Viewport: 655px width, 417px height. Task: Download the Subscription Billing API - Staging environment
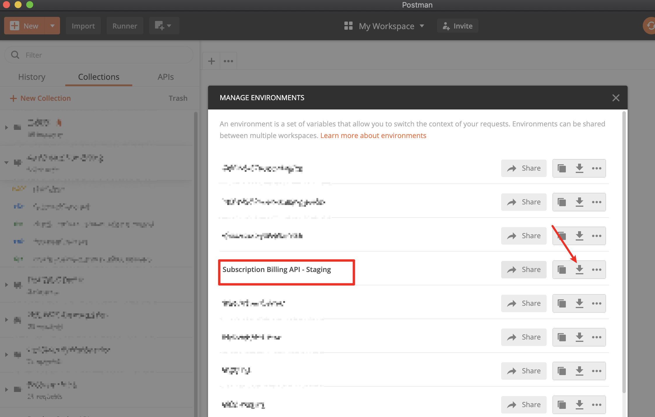[580, 270]
